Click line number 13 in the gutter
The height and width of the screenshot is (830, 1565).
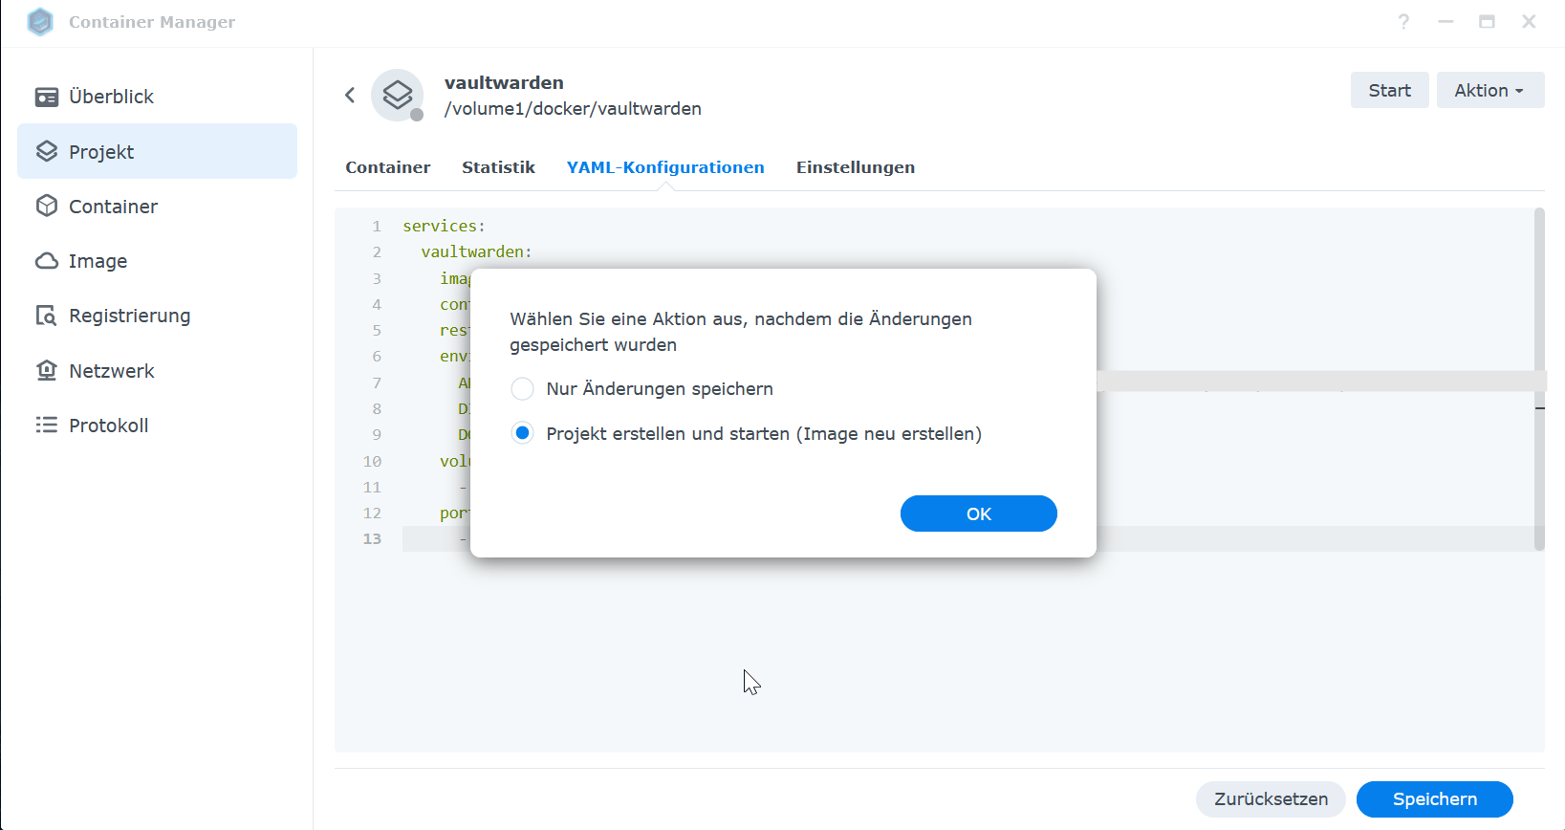pos(372,538)
